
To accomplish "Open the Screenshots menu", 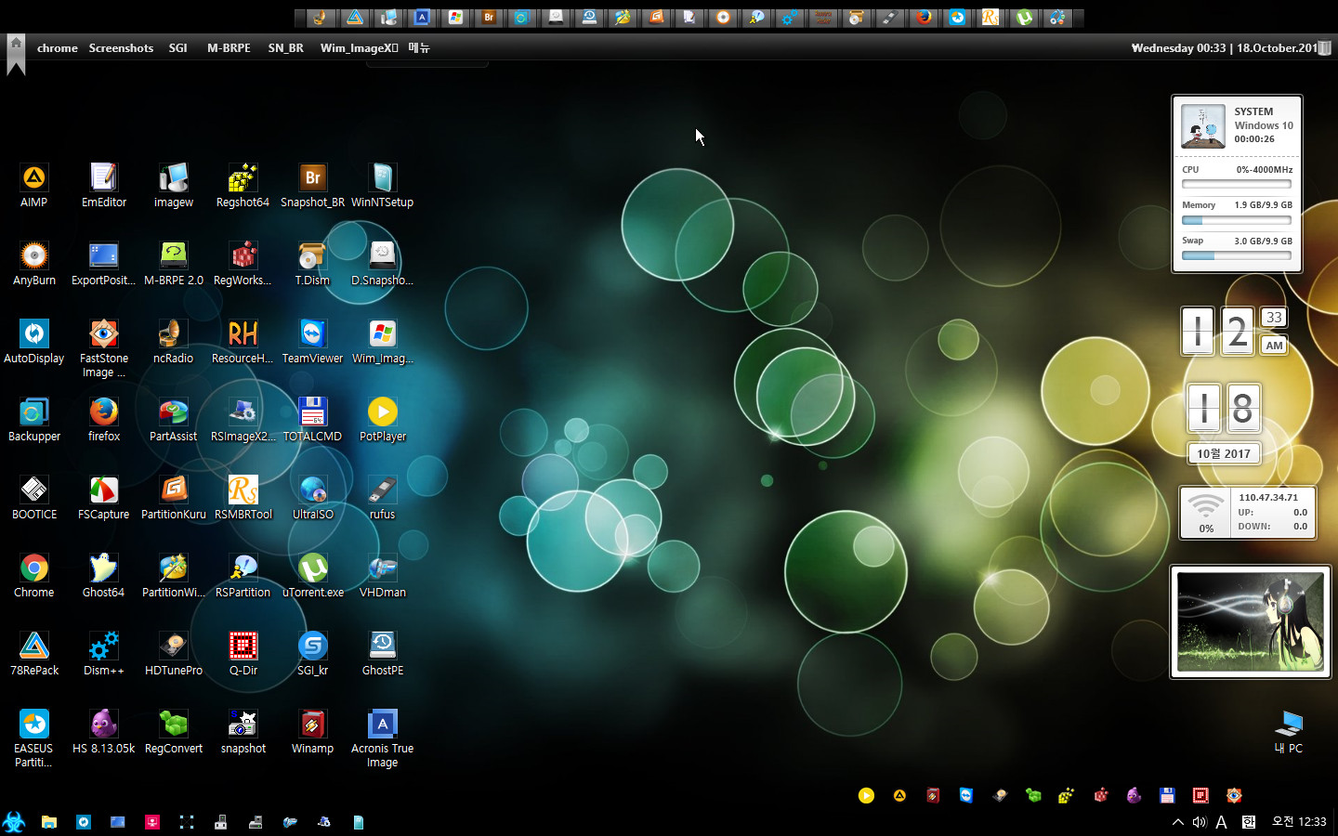I will [121, 48].
